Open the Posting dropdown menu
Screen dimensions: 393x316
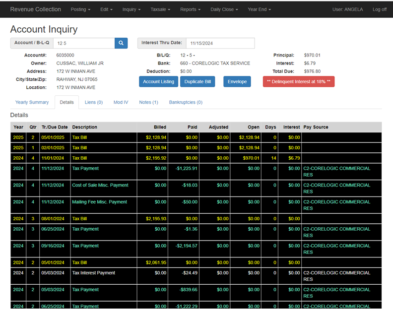tap(80, 9)
